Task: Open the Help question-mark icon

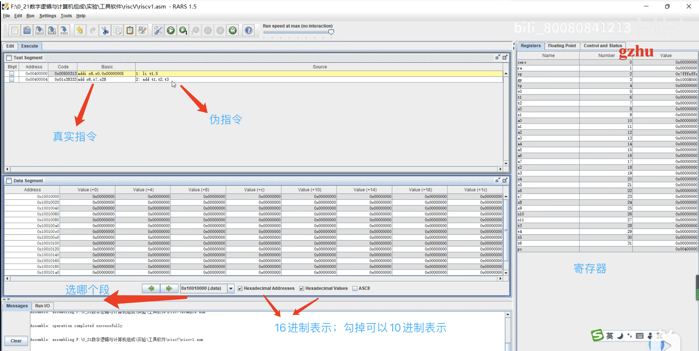Action: click(x=249, y=31)
